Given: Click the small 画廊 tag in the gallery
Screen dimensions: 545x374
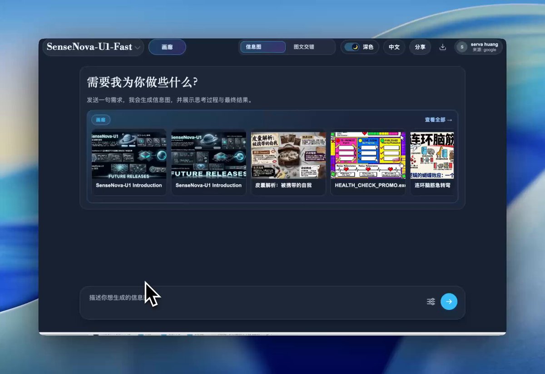Looking at the screenshot, I should pyautogui.click(x=101, y=120).
